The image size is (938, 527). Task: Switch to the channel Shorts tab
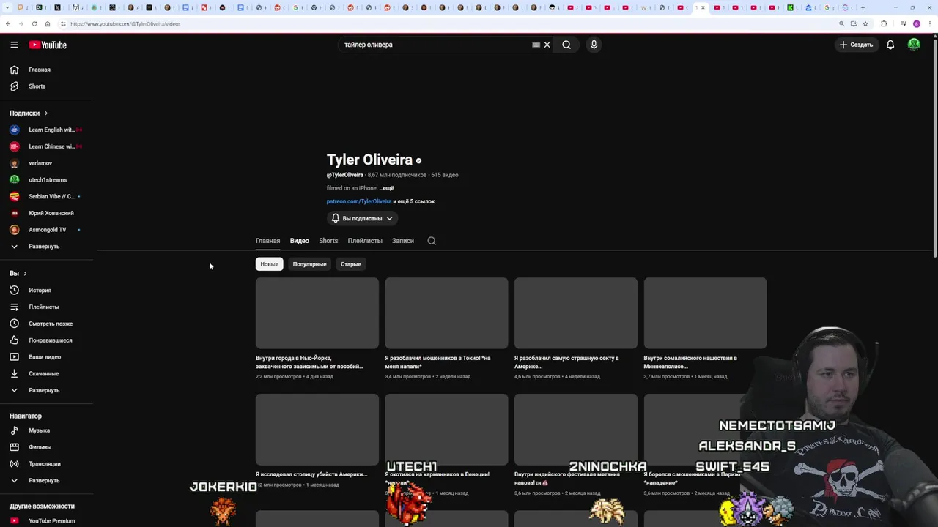click(x=328, y=241)
